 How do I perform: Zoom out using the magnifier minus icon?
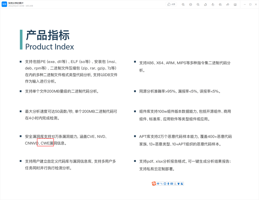[x=198, y=5]
